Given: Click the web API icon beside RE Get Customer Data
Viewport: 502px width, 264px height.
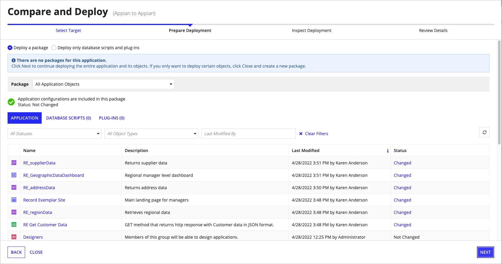Looking at the screenshot, I should click(14, 224).
